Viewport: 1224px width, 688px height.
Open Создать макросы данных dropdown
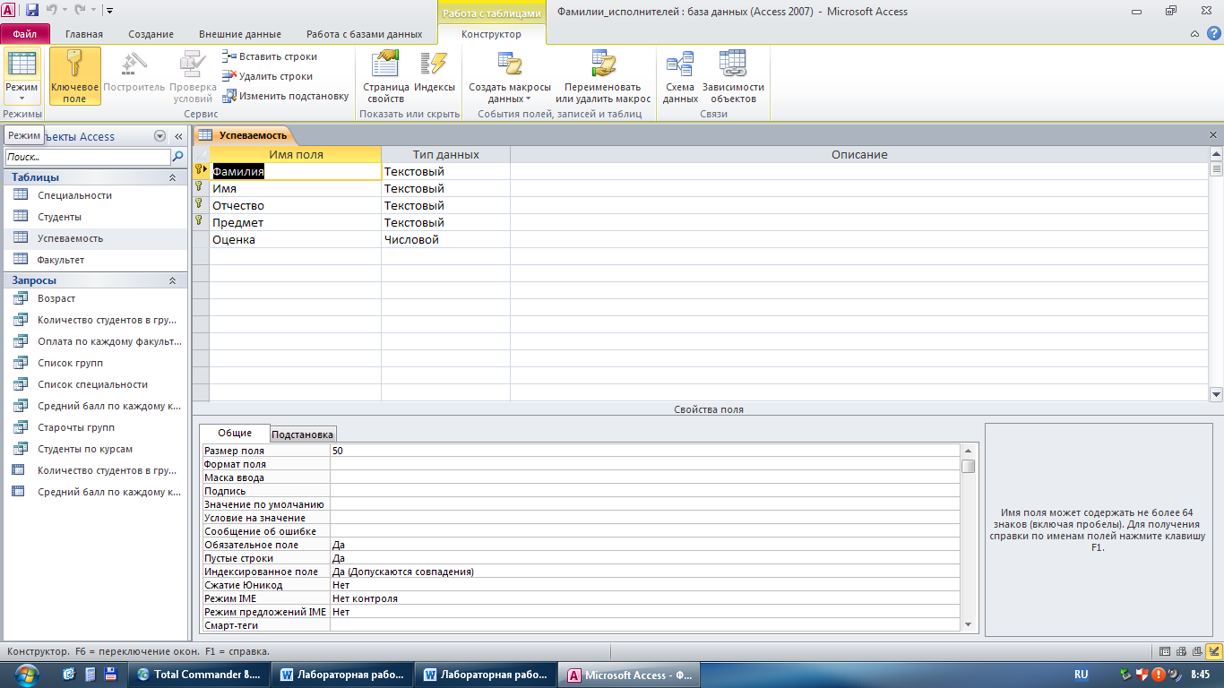pyautogui.click(x=510, y=93)
